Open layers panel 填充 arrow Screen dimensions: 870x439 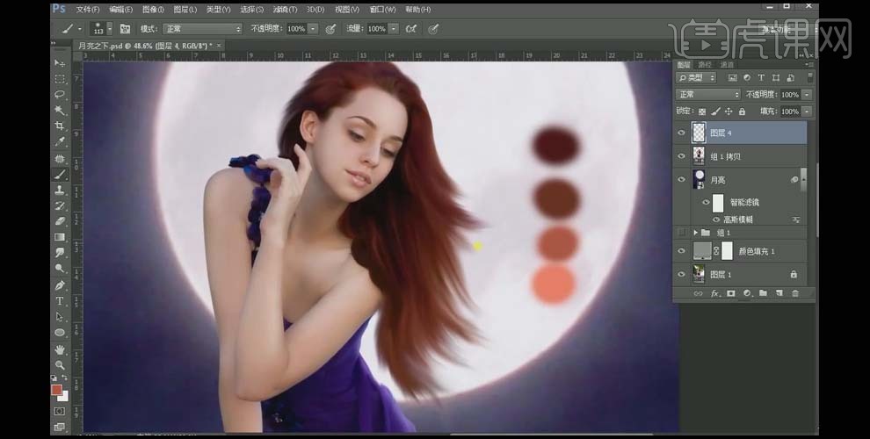click(x=807, y=112)
